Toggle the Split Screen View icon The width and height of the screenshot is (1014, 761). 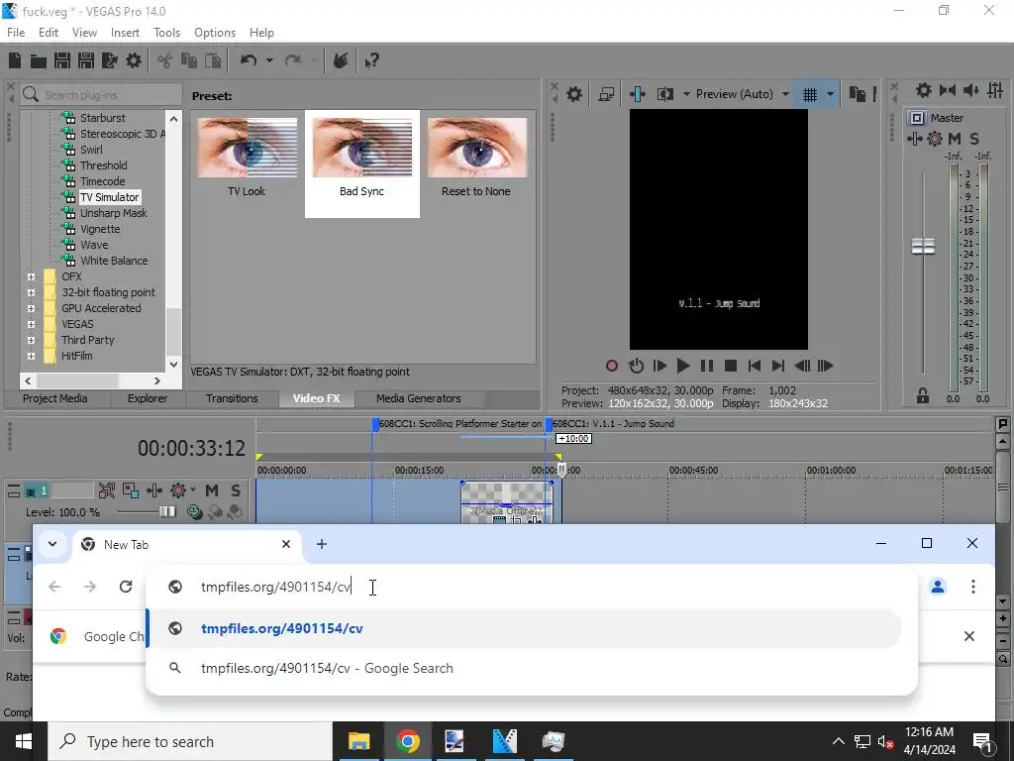(x=664, y=94)
